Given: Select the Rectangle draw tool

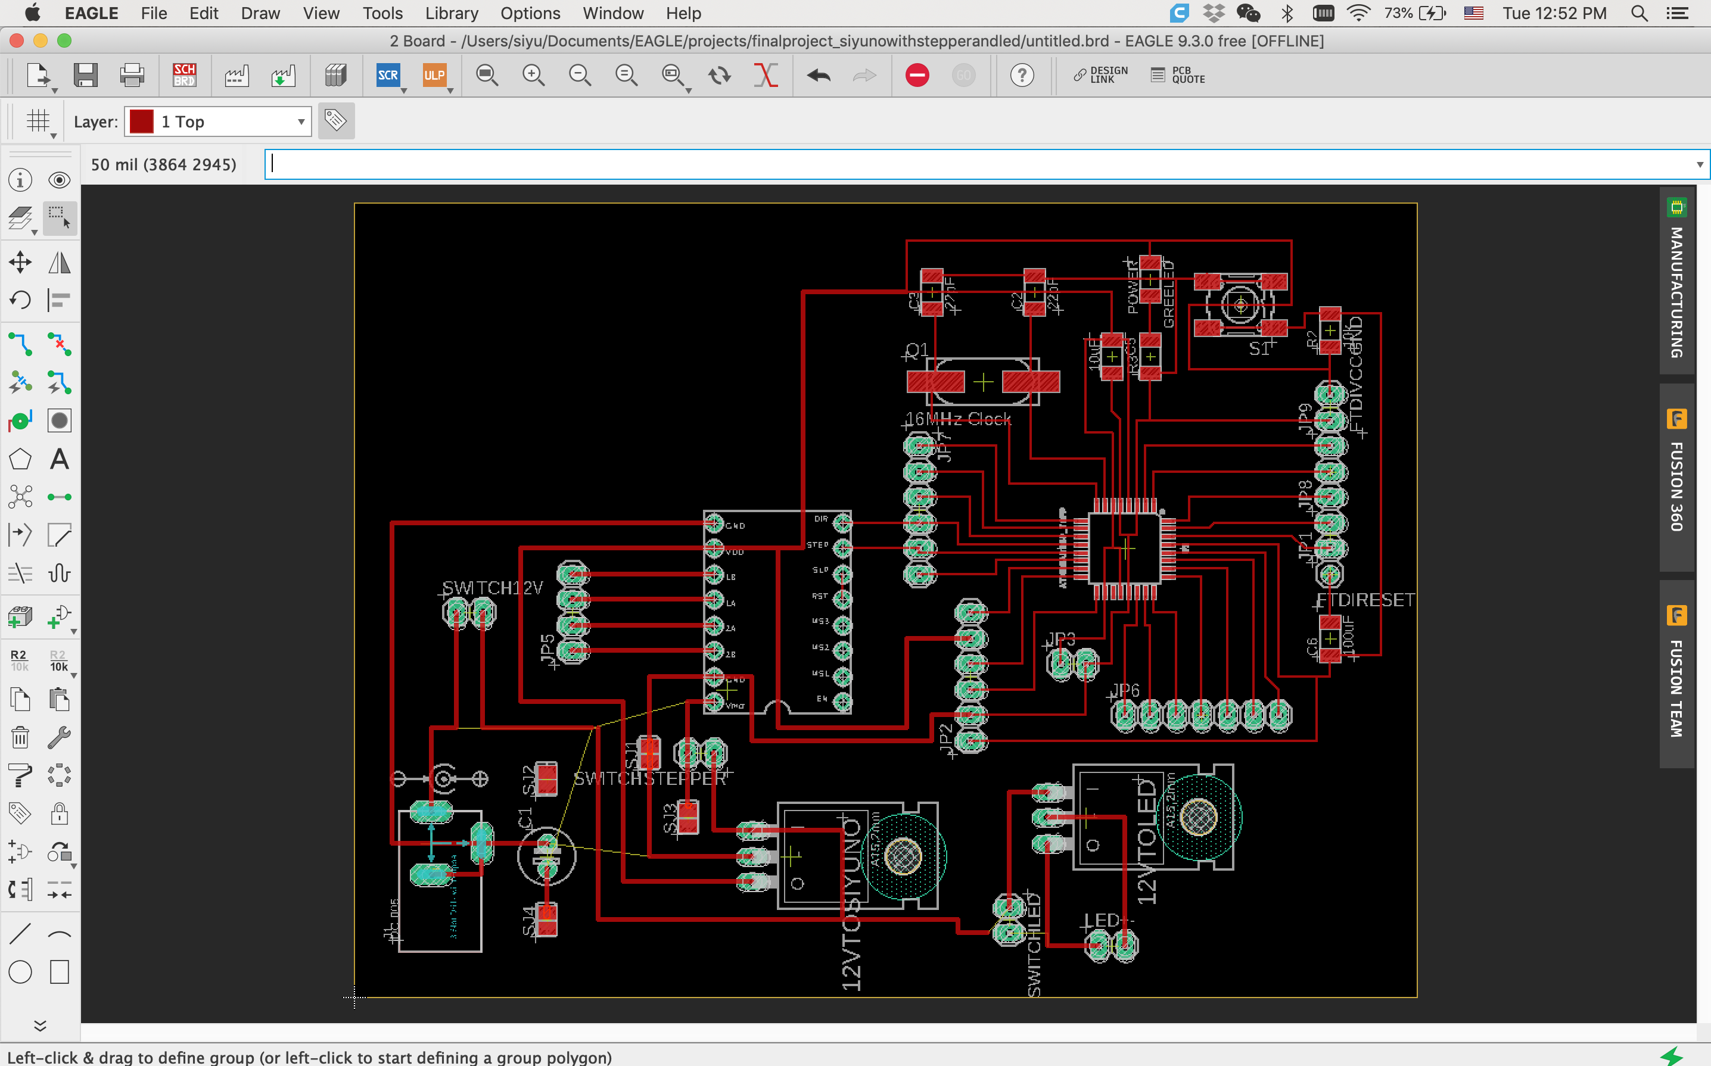Looking at the screenshot, I should point(59,973).
